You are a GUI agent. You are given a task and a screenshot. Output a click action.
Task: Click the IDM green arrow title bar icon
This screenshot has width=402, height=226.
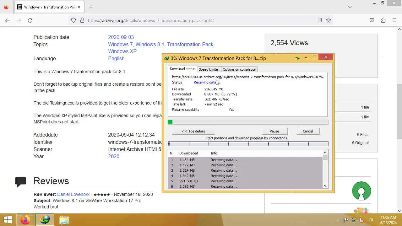tap(297, 58)
